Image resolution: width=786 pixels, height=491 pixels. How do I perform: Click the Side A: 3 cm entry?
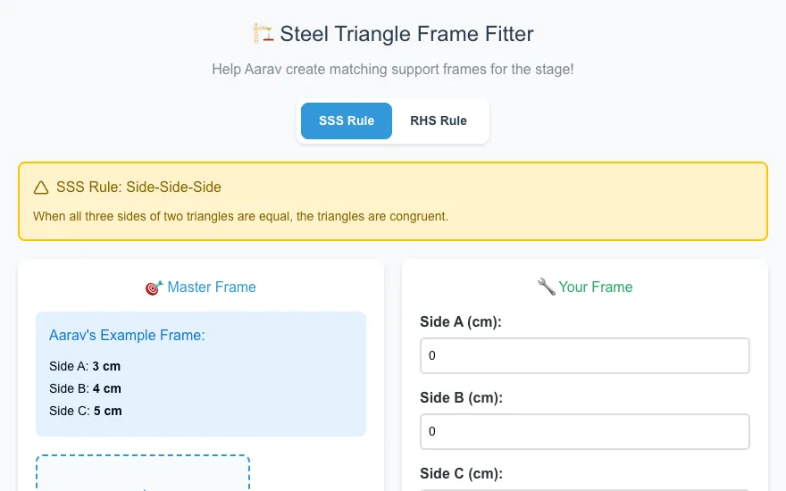(x=85, y=366)
